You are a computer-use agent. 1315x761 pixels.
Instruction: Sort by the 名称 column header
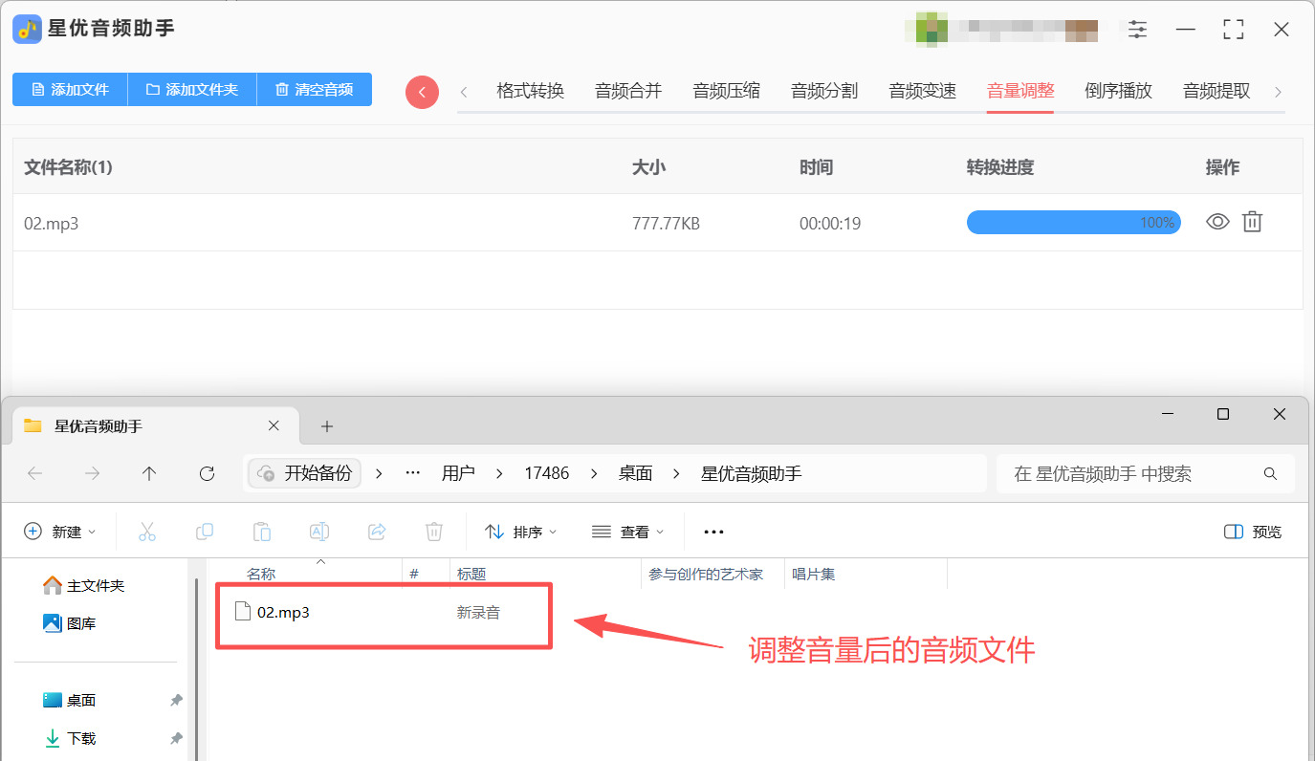click(x=261, y=574)
